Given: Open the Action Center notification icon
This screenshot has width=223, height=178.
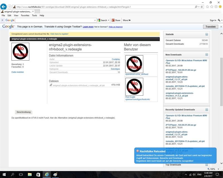Looking at the screenshot, I should (x=217, y=174).
